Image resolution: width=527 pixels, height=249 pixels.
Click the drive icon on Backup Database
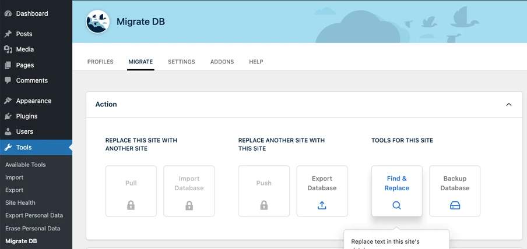pos(455,206)
